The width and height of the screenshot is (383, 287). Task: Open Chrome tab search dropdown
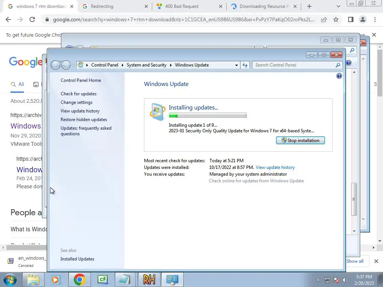click(x=338, y=6)
